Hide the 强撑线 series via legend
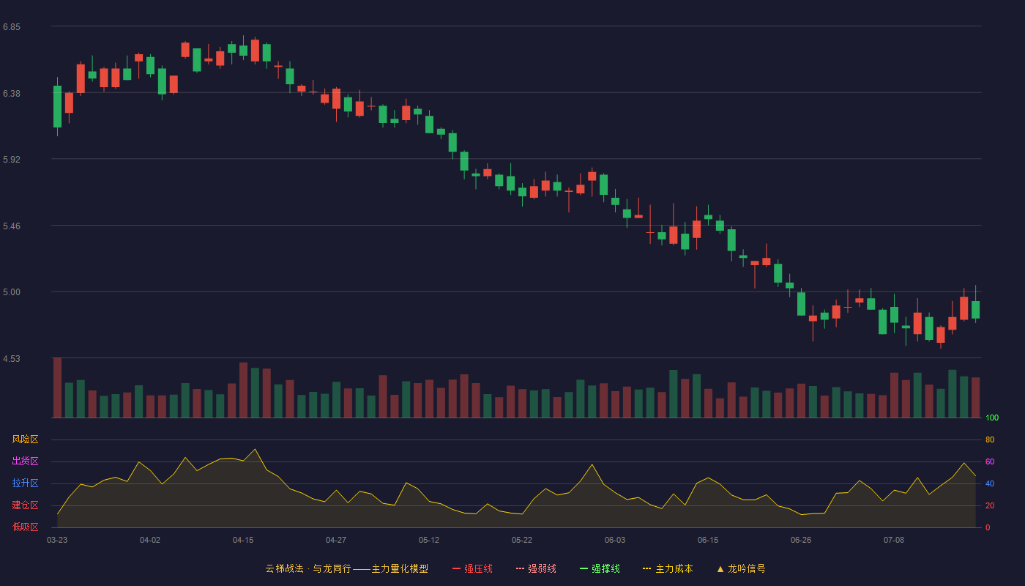The height and width of the screenshot is (586, 1025). [600, 568]
